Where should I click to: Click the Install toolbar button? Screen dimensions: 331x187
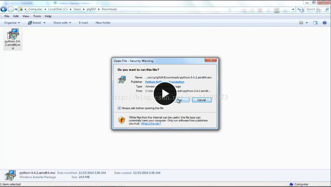click(35, 22)
